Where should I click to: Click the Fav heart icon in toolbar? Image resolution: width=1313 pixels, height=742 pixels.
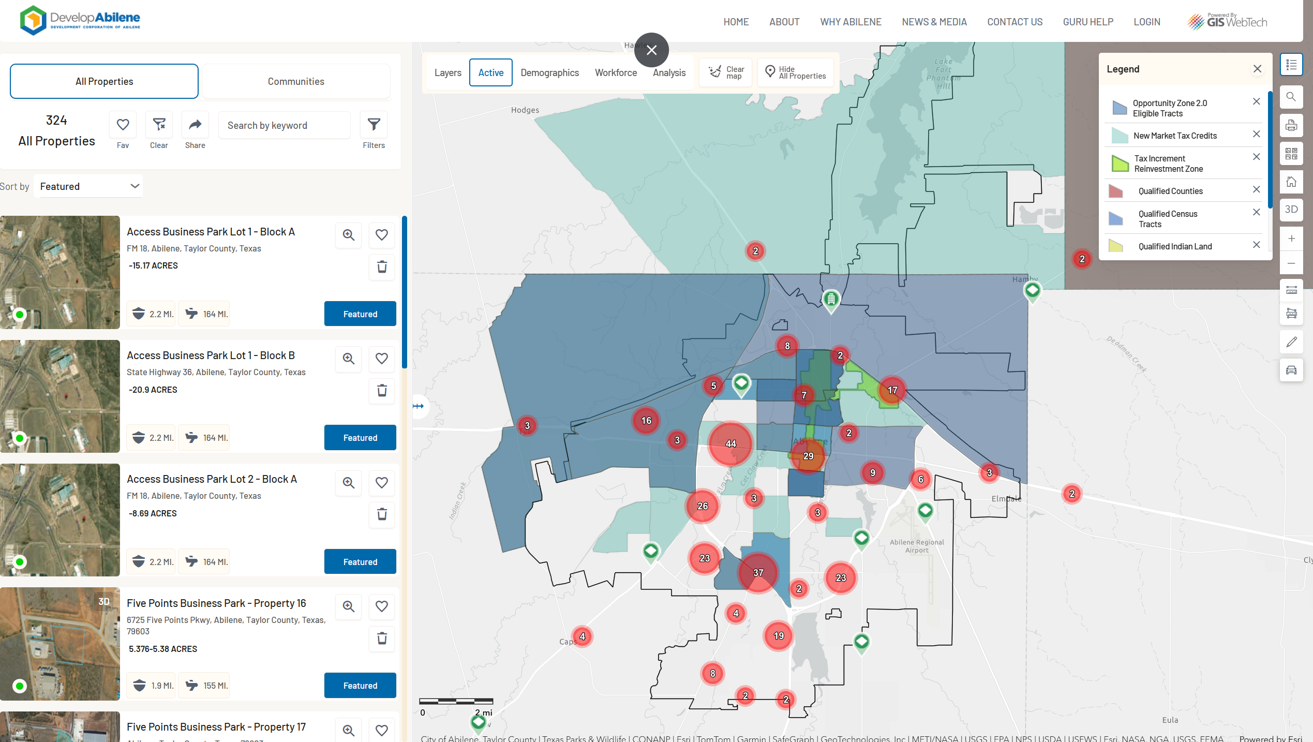click(x=123, y=125)
